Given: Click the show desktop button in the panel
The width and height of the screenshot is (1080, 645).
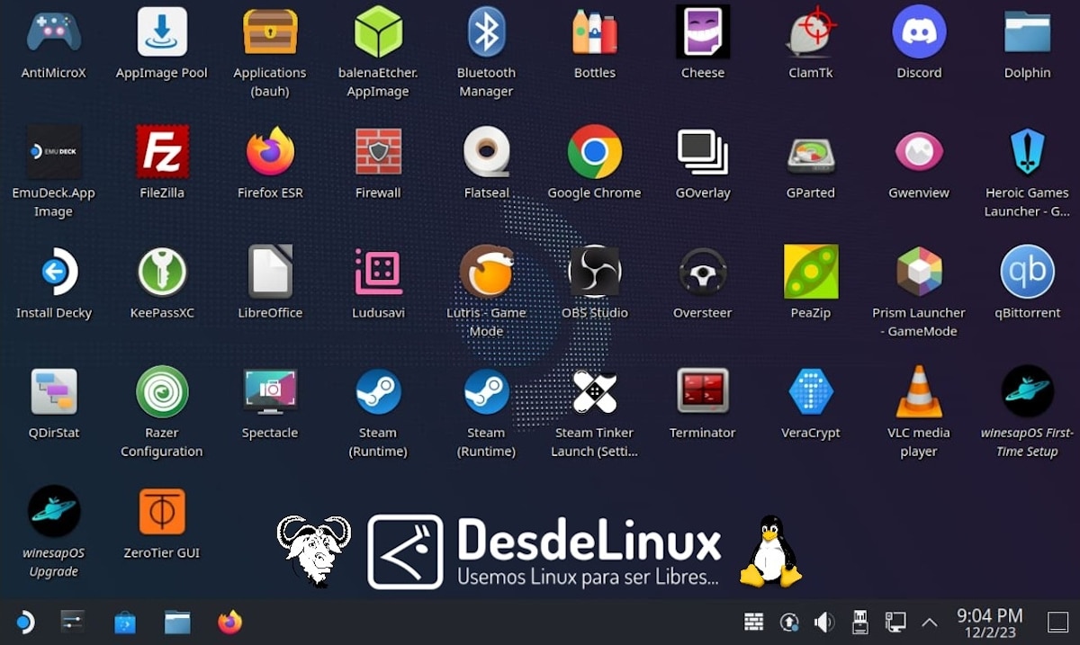Looking at the screenshot, I should (1057, 623).
